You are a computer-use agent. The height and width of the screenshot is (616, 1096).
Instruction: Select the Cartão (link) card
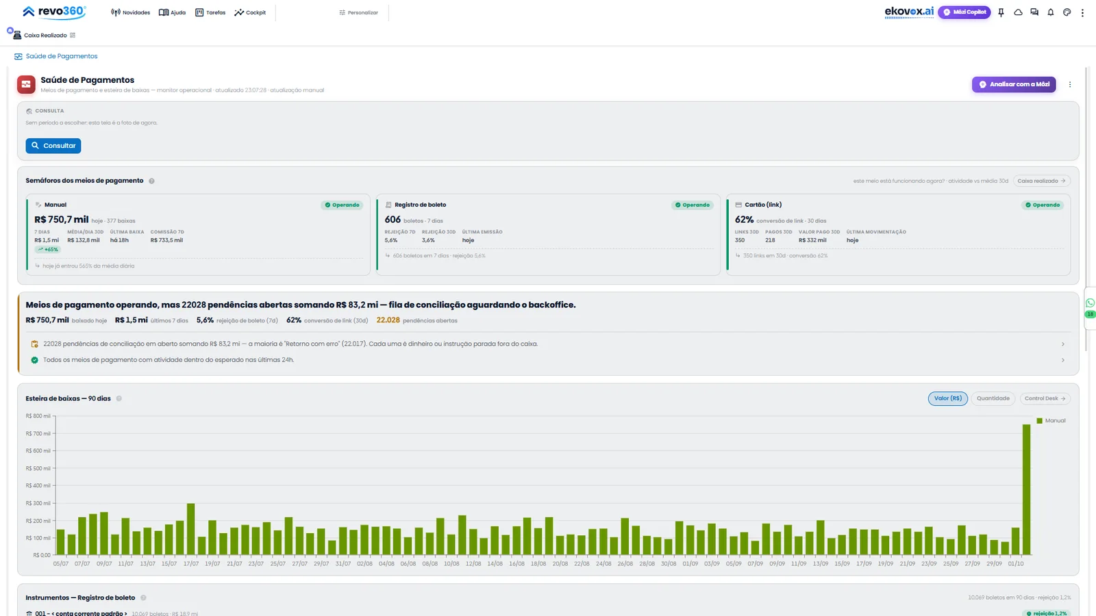pos(898,235)
